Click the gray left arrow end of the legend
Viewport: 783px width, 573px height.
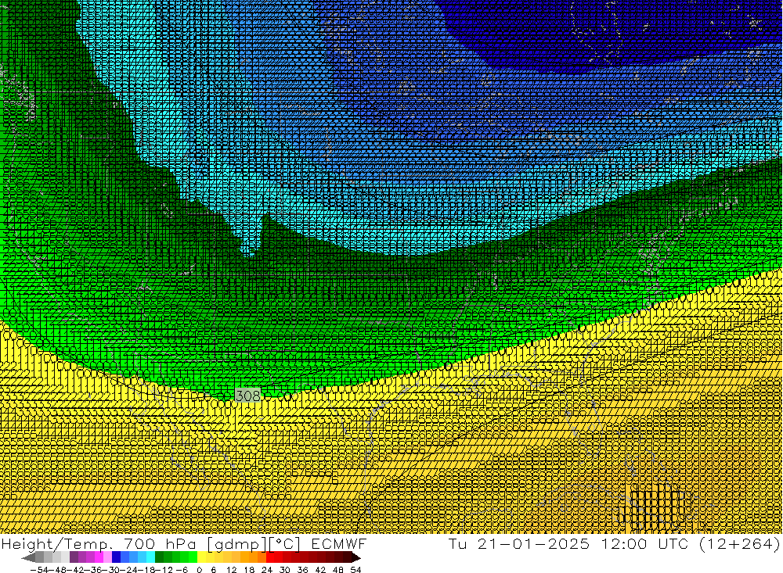(29, 558)
